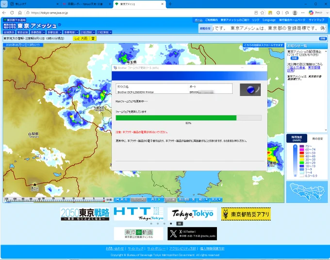Select the third carousel dot indicator
This screenshot has width=330, height=260.
point(165,224)
